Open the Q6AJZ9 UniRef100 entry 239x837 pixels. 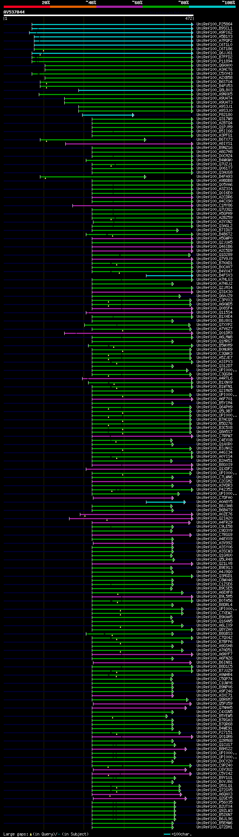pyautogui.click(x=214, y=296)
